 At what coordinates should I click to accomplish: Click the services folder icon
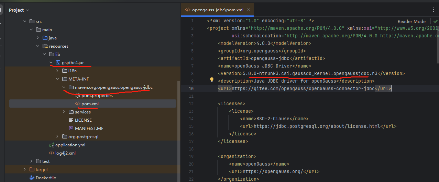coord(71,112)
